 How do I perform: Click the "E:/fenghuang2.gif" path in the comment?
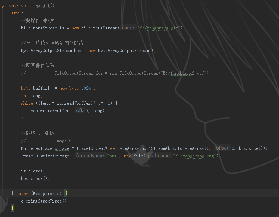tap(184, 73)
